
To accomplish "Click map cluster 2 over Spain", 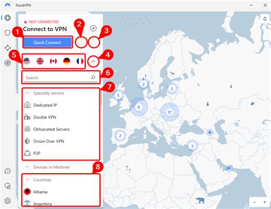I will (120, 136).
